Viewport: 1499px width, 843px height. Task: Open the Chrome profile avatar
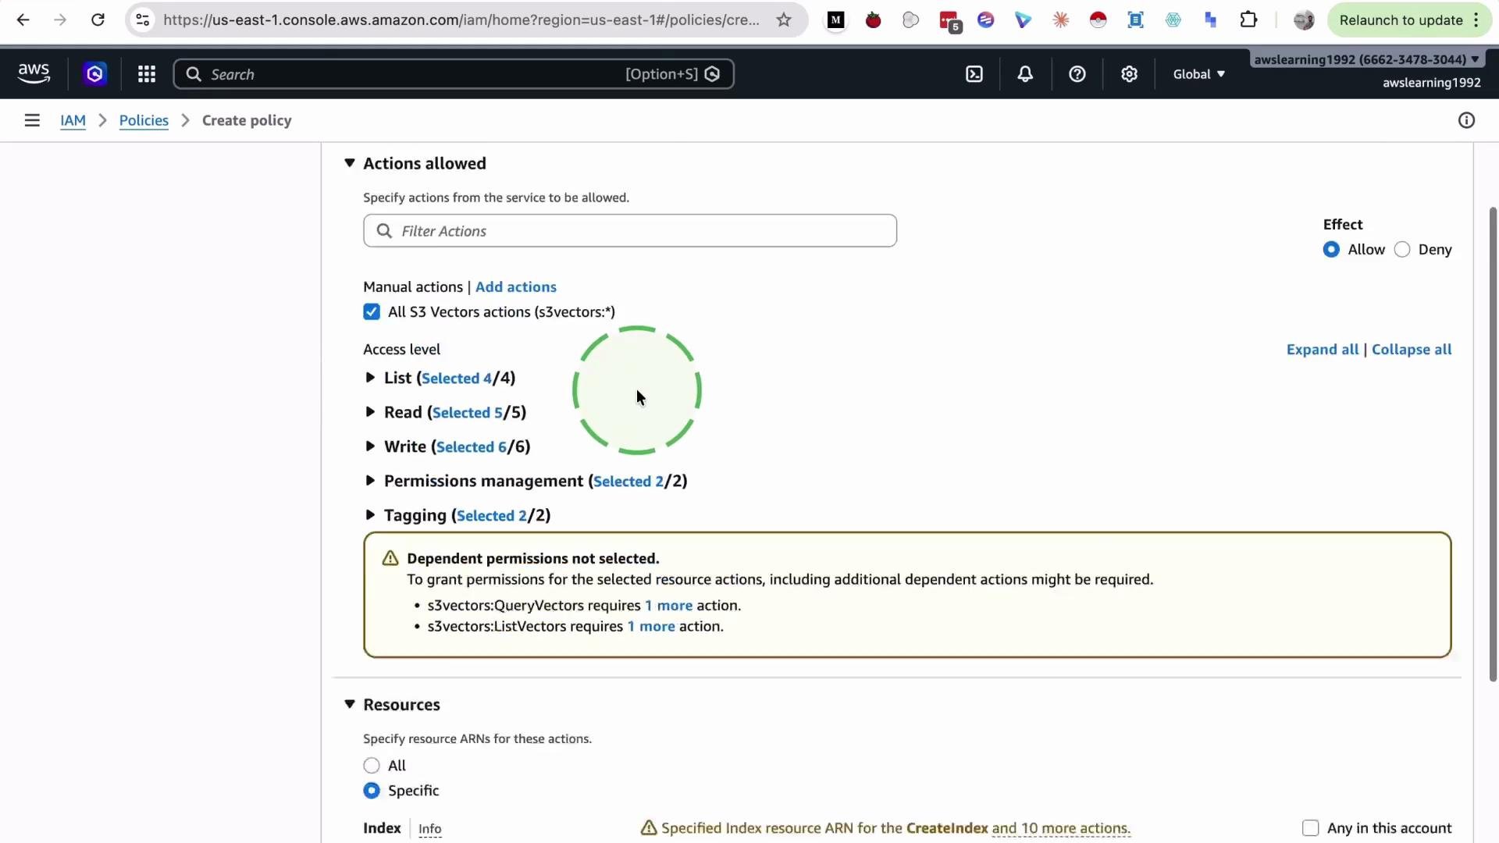point(1303,20)
